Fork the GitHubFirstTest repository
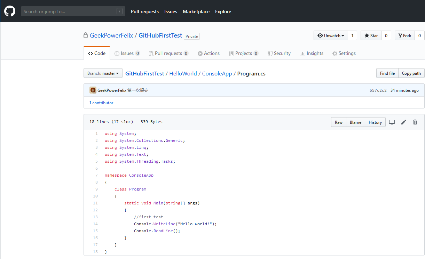The height and width of the screenshot is (259, 425). coord(404,36)
